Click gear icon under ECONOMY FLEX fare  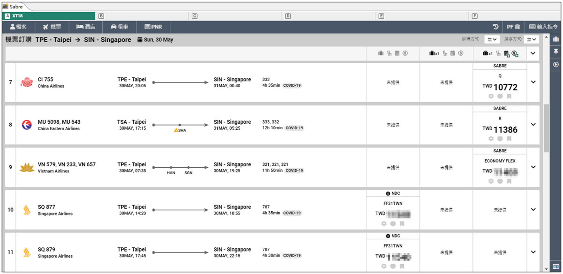[491, 181]
